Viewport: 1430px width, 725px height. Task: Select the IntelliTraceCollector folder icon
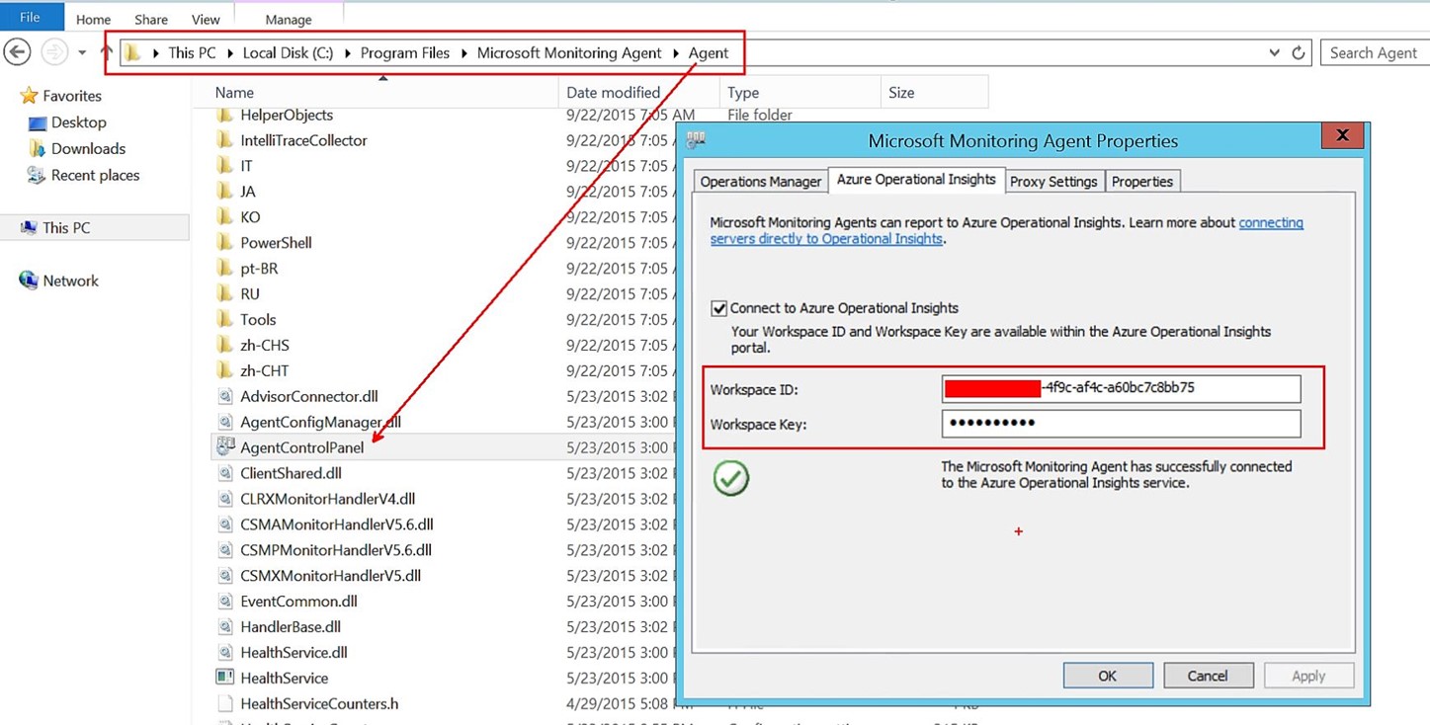224,140
